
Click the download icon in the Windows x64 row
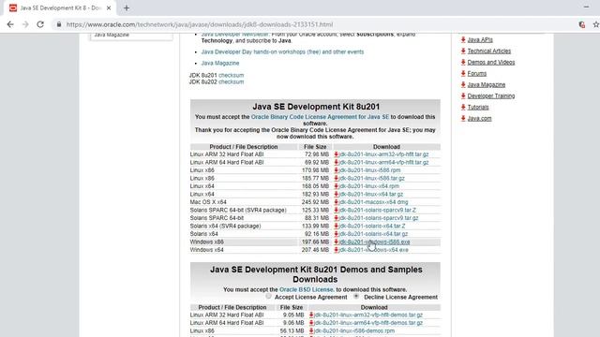coord(336,250)
